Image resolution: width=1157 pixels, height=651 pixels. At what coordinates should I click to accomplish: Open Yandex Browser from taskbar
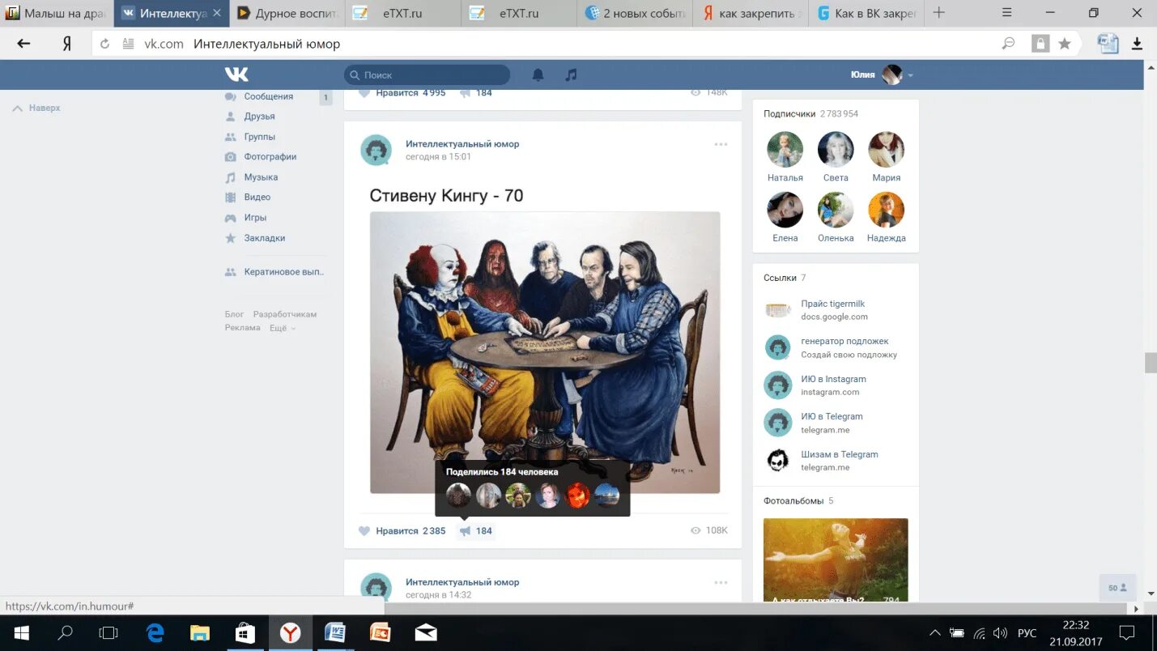click(x=290, y=632)
